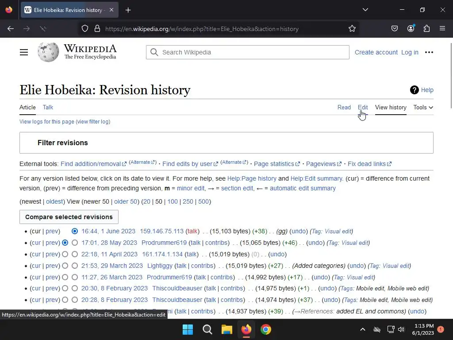Open the Pageviews external tool link
Viewport: 453px width, 340px height.
323,164
